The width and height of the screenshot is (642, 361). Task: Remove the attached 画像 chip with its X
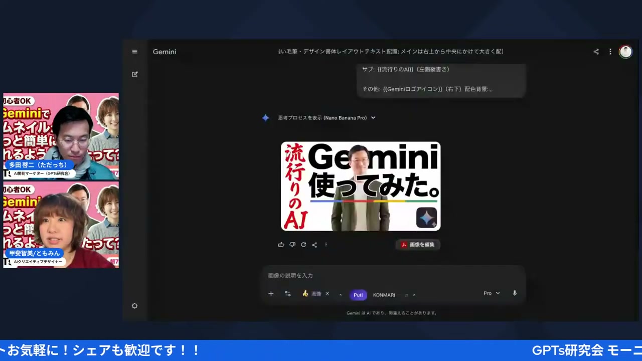(x=327, y=294)
